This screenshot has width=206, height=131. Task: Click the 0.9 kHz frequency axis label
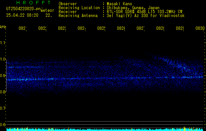(x=3, y=76)
